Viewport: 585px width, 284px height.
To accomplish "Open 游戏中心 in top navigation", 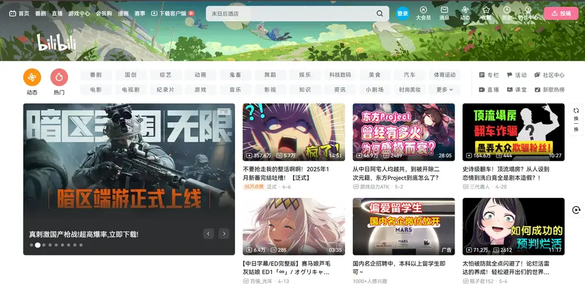I will [x=79, y=14].
